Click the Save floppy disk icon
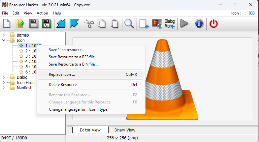 pos(34,24)
